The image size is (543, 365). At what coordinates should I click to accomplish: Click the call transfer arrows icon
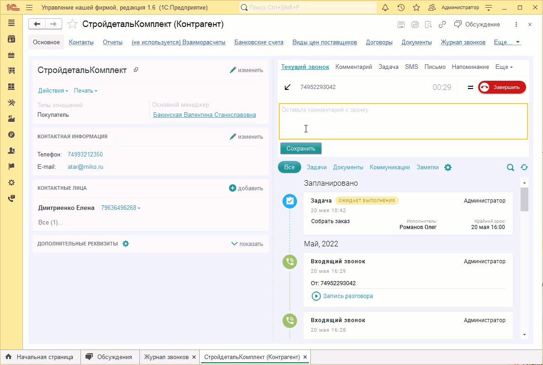(x=470, y=88)
